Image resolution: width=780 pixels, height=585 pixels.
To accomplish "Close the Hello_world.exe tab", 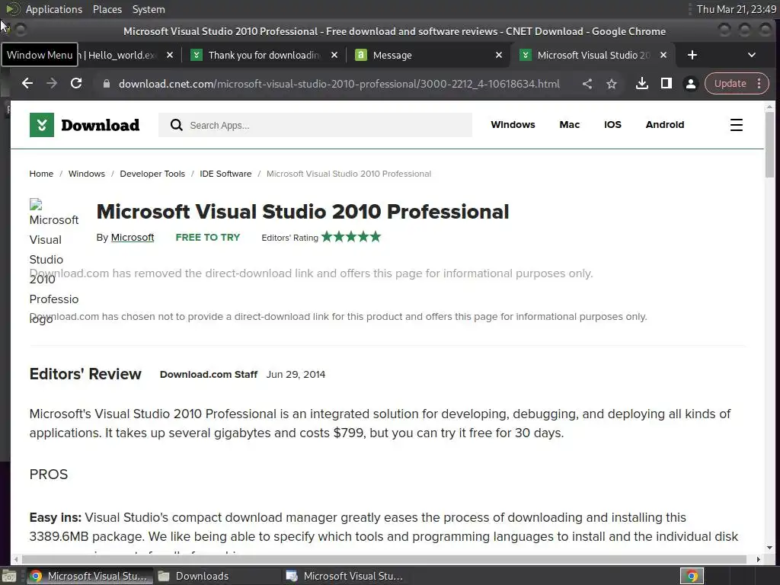I will pos(170,55).
